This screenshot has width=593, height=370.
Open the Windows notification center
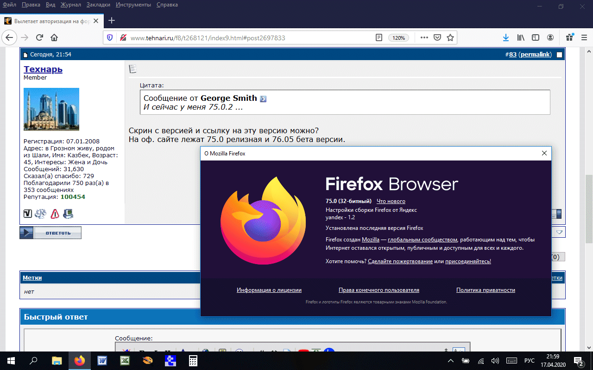coord(578,361)
